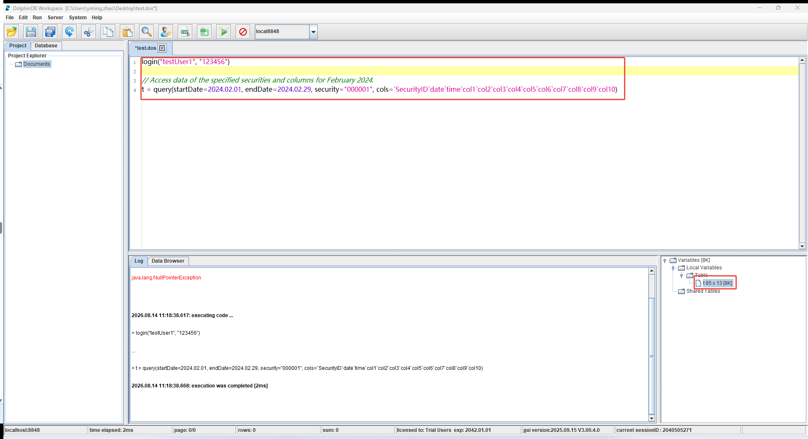Click the Documents folder icon in Project Explorer
This screenshot has width=808, height=439.
[18, 64]
